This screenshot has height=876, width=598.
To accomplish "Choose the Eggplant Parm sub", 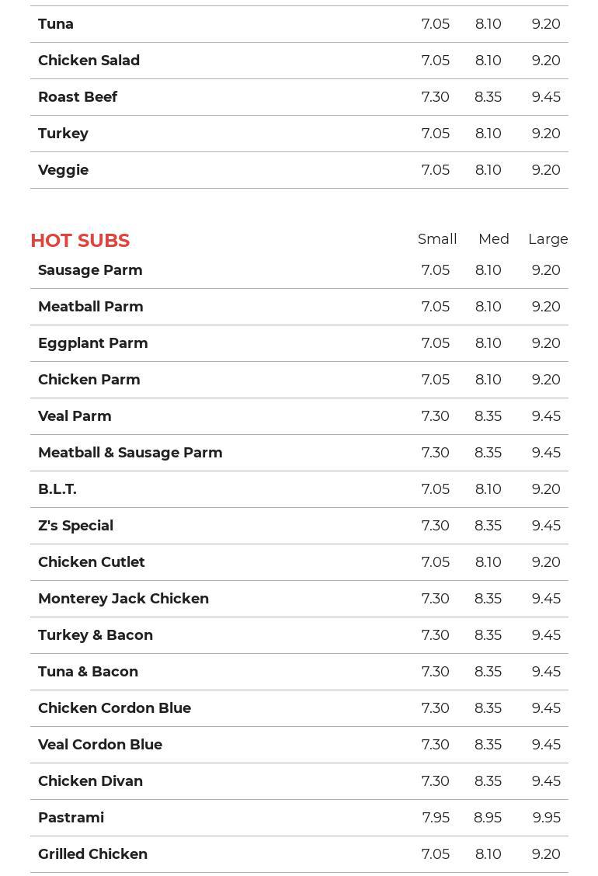I will pos(92,343).
